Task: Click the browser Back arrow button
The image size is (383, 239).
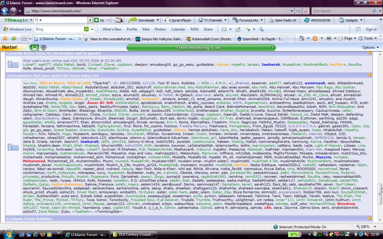Action: pyautogui.click(x=4, y=11)
